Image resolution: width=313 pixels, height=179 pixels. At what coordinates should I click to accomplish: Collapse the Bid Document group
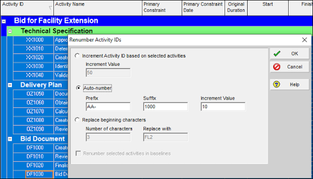click(x=10, y=139)
